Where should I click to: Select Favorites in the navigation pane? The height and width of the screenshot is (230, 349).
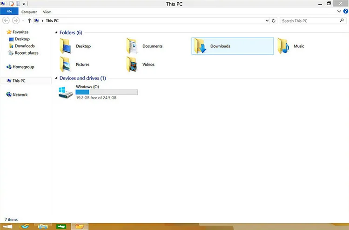pos(18,32)
